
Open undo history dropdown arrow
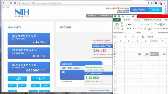(x=125, y=16)
